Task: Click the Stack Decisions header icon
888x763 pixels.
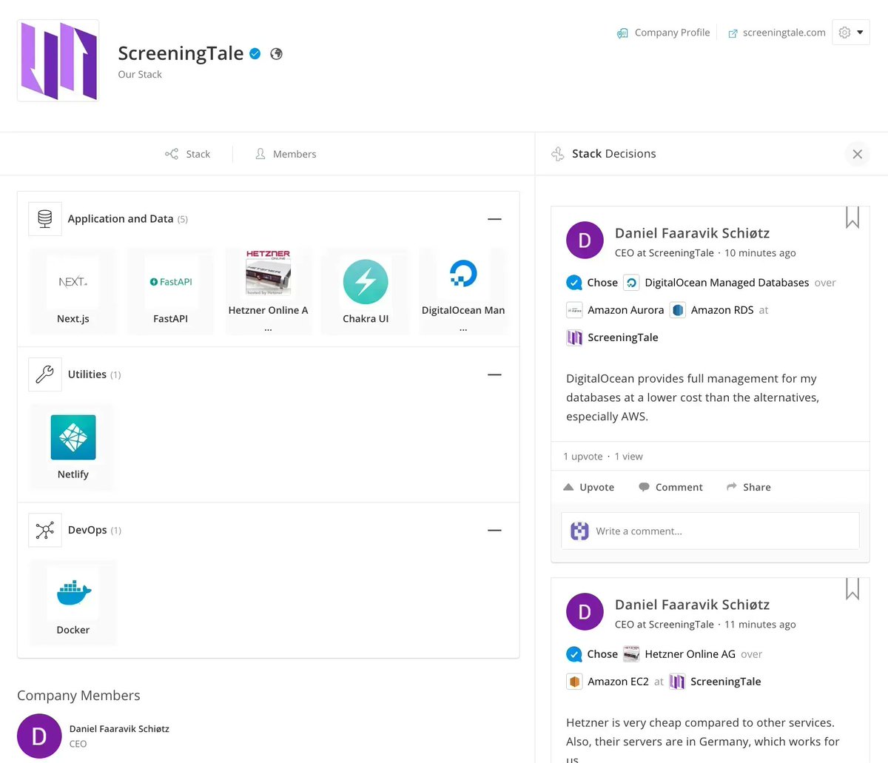Action: tap(558, 154)
